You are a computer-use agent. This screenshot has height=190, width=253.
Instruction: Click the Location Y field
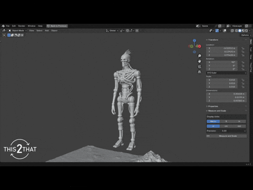pyautogui.click(x=222, y=52)
